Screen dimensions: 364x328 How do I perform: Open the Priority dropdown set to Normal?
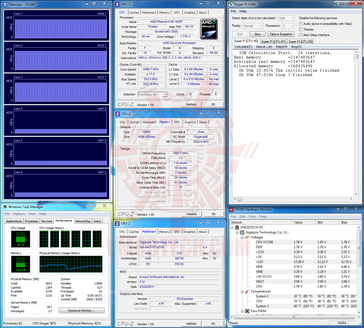(253, 26)
